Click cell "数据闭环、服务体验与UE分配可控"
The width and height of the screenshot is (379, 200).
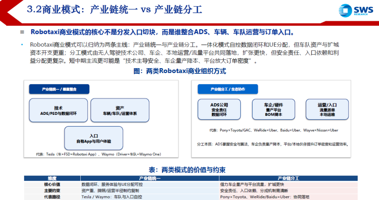pyautogui.click(x=149, y=185)
